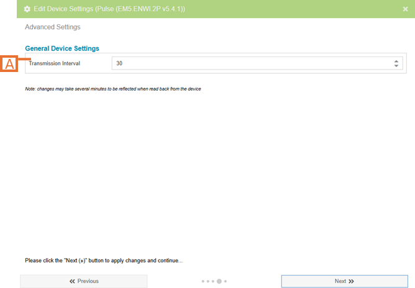Close the Edit Device Settings dialog
This screenshot has height=288, width=415.
(405, 9)
